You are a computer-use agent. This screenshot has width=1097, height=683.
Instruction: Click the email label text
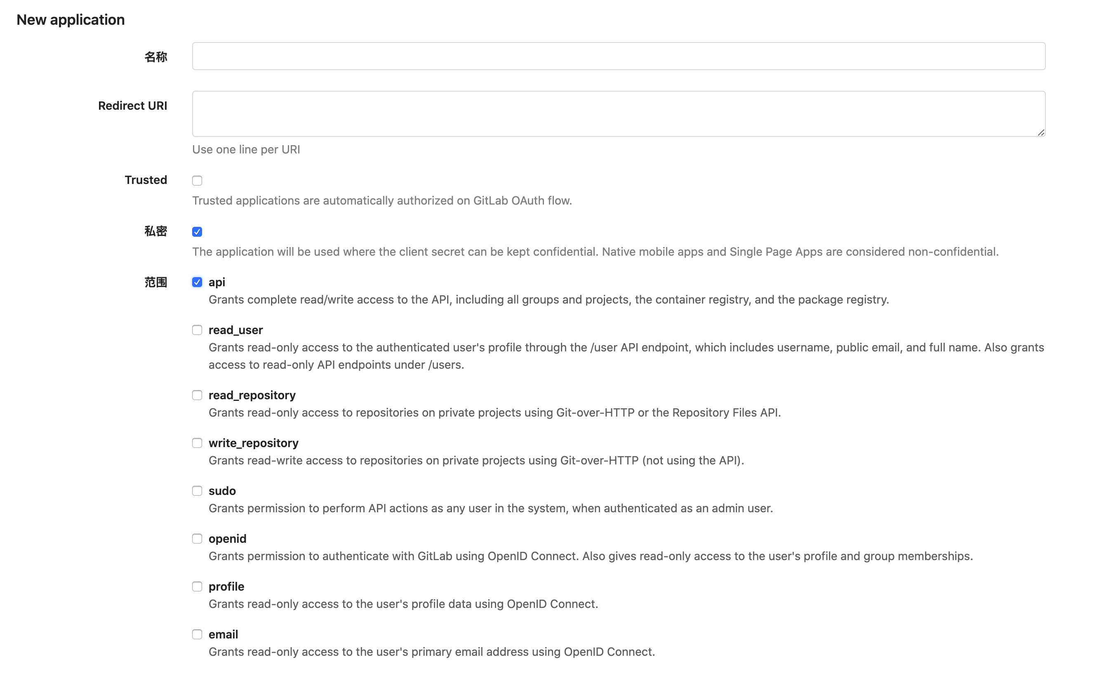[x=223, y=635]
